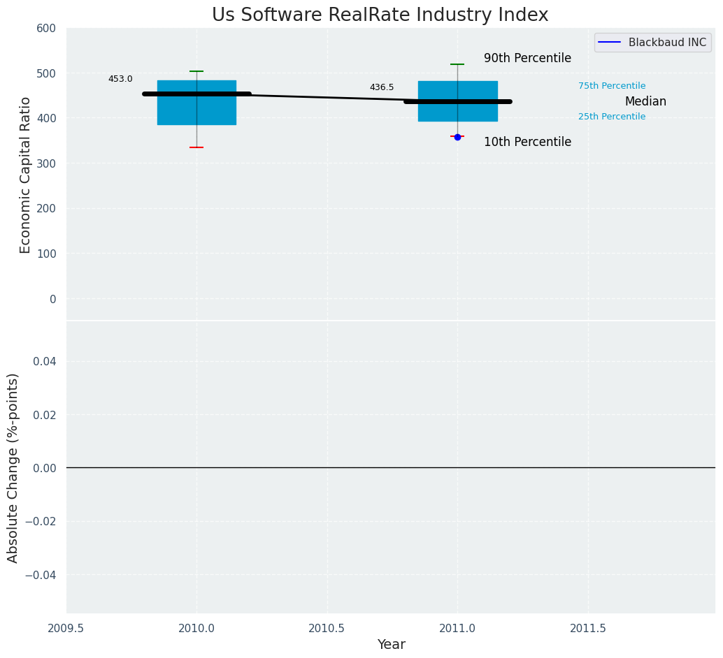Click the thick black median bar for 2011
The height and width of the screenshot is (658, 723).
(457, 101)
